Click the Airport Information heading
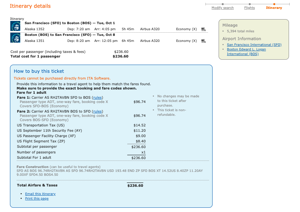 pyautogui.click(x=242, y=39)
